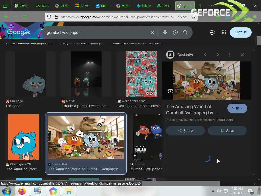The image size is (261, 196).
Task: Switch to the Just a tab
Action: 164,6
